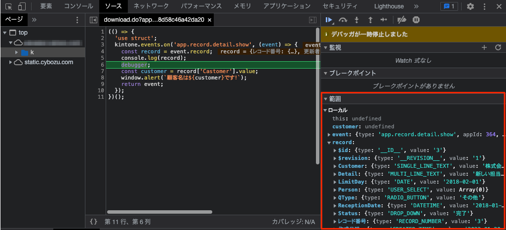Close the download.do file tab

(209, 20)
